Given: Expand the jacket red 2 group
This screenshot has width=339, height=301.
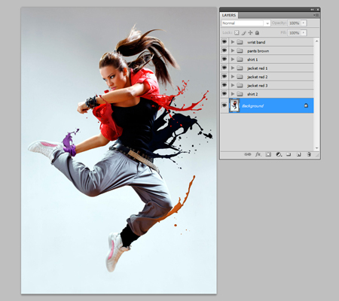Looking at the screenshot, I should click(233, 77).
